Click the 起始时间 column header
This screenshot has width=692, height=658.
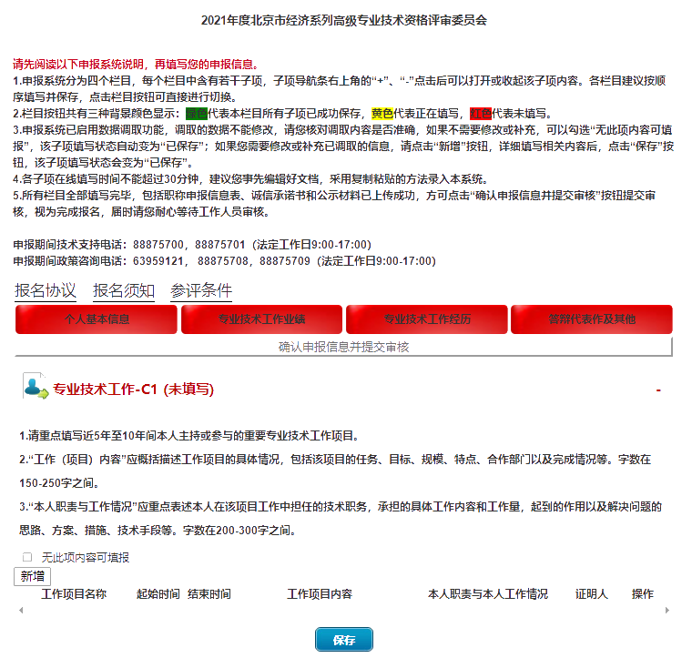[158, 594]
